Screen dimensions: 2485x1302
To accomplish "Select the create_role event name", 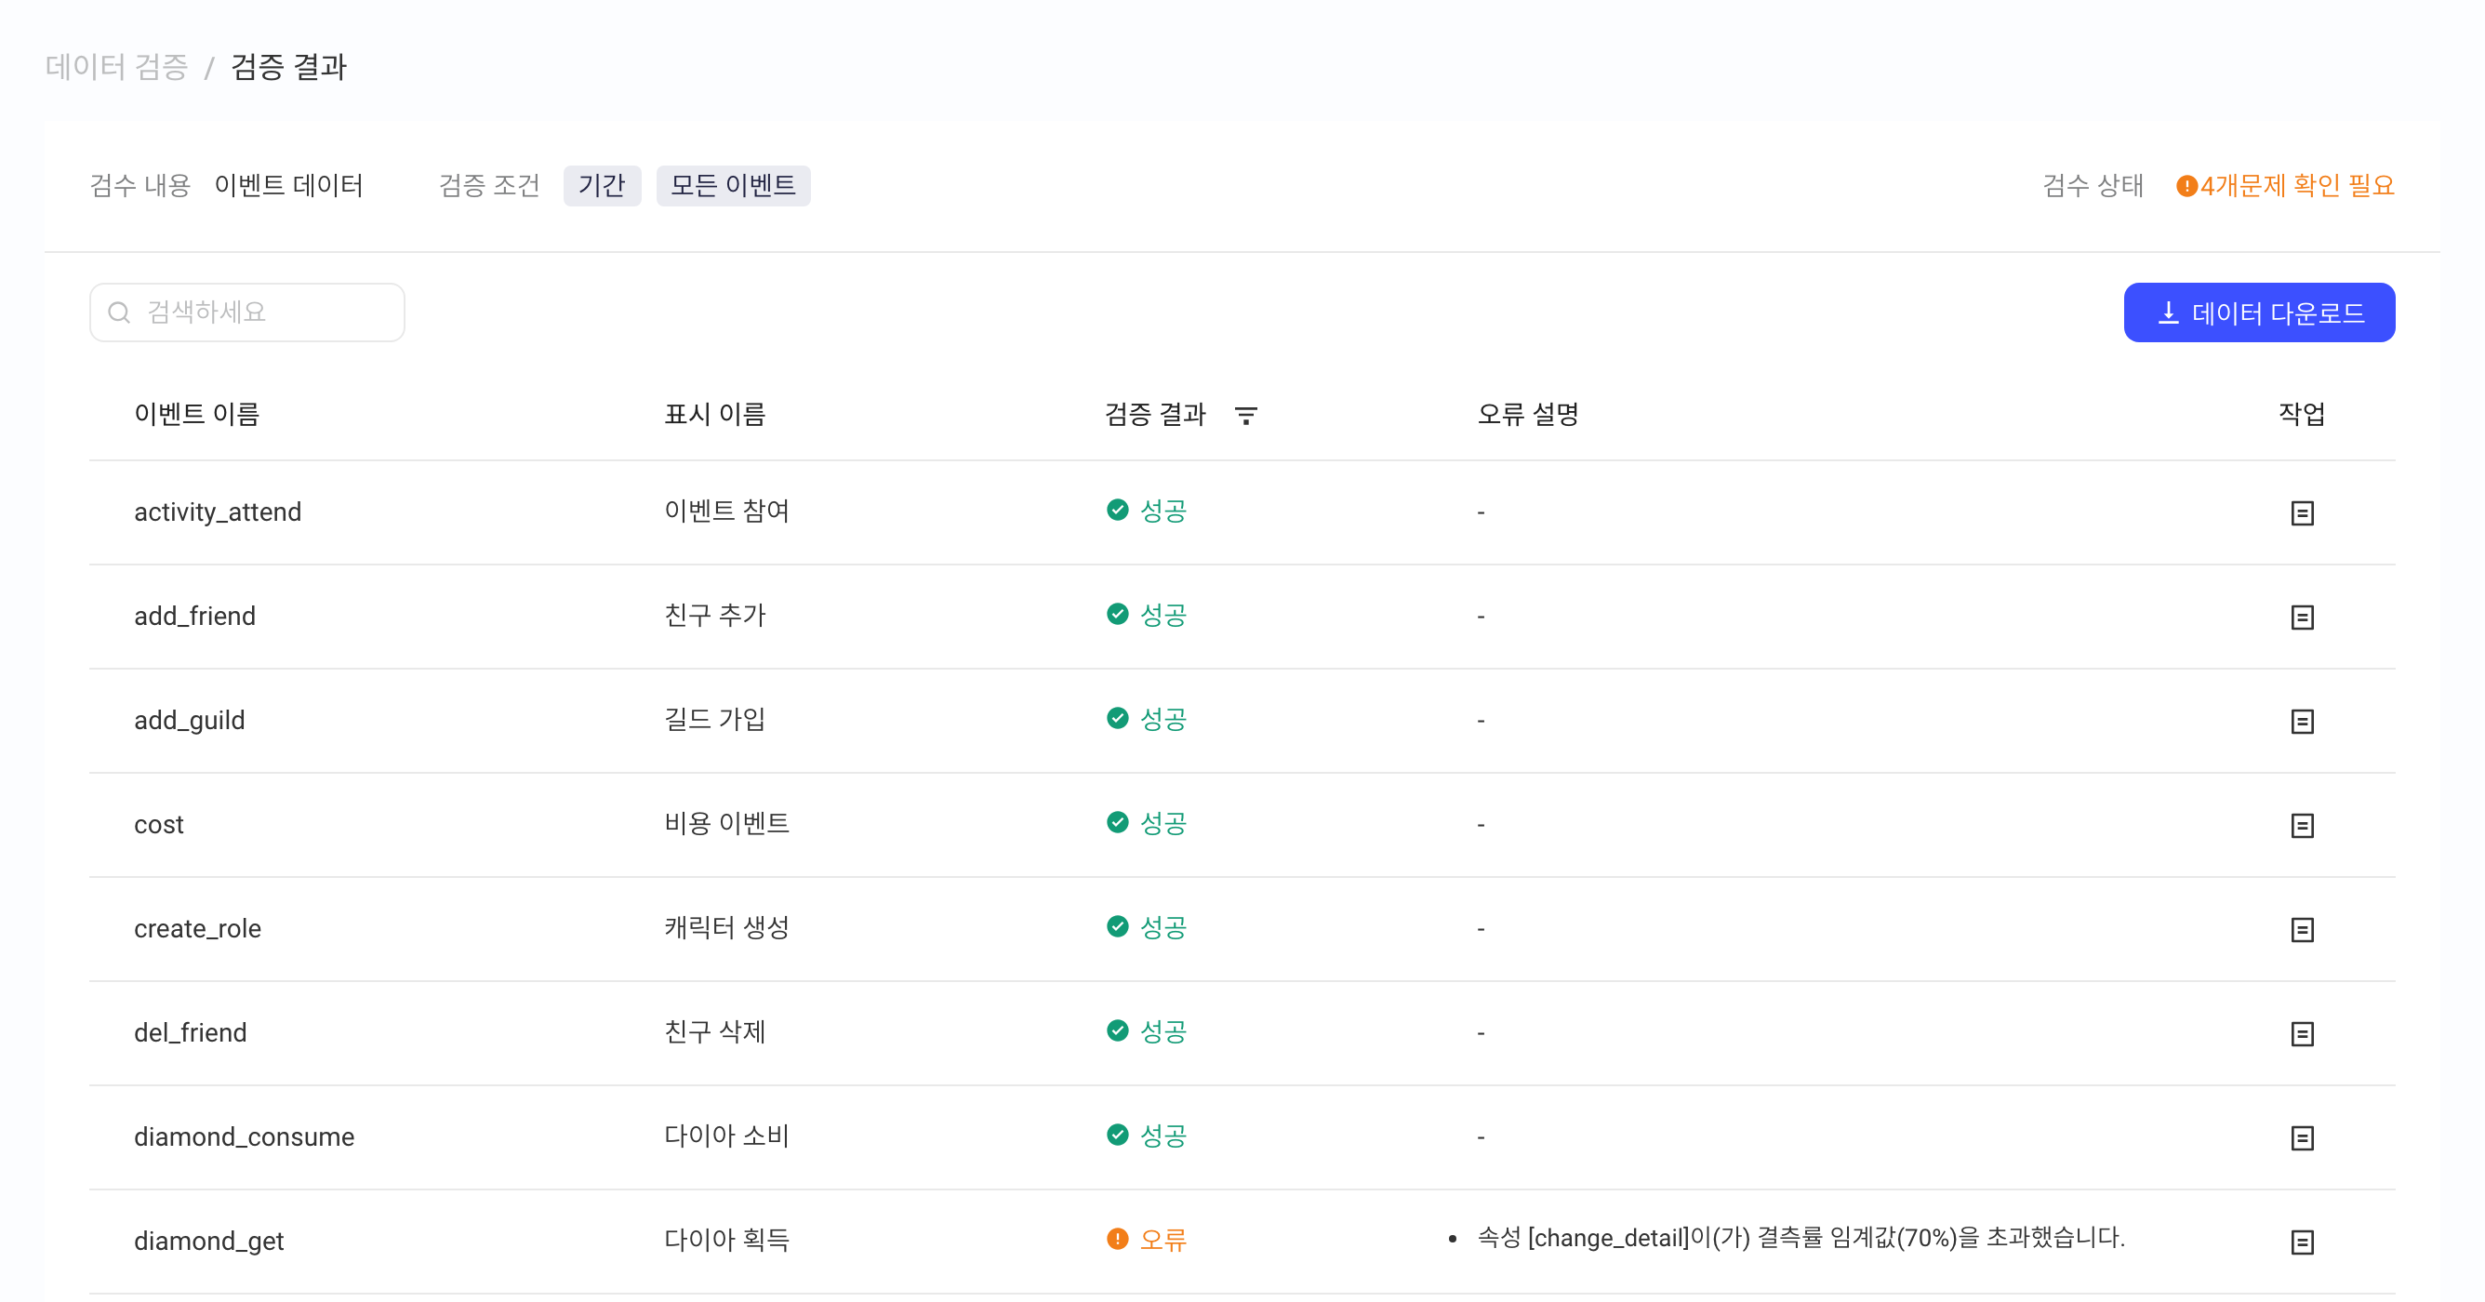I will click(x=198, y=928).
